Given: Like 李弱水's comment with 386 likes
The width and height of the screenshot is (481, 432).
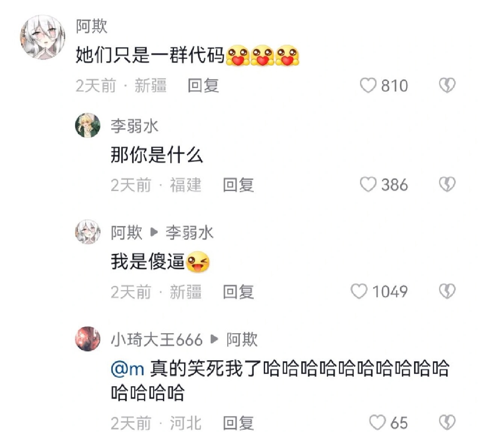Looking at the screenshot, I should click(368, 185).
